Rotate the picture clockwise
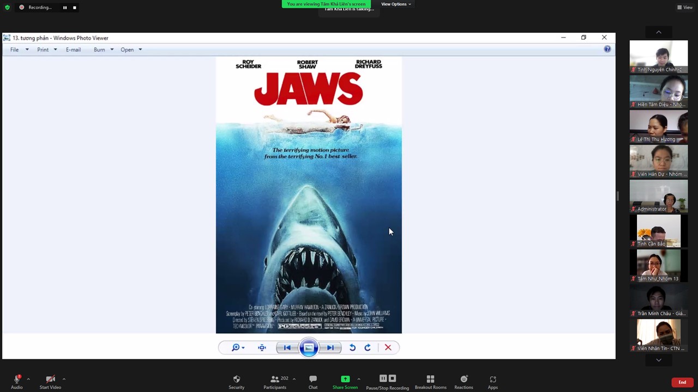Screen dimensions: 698x392 368,347
